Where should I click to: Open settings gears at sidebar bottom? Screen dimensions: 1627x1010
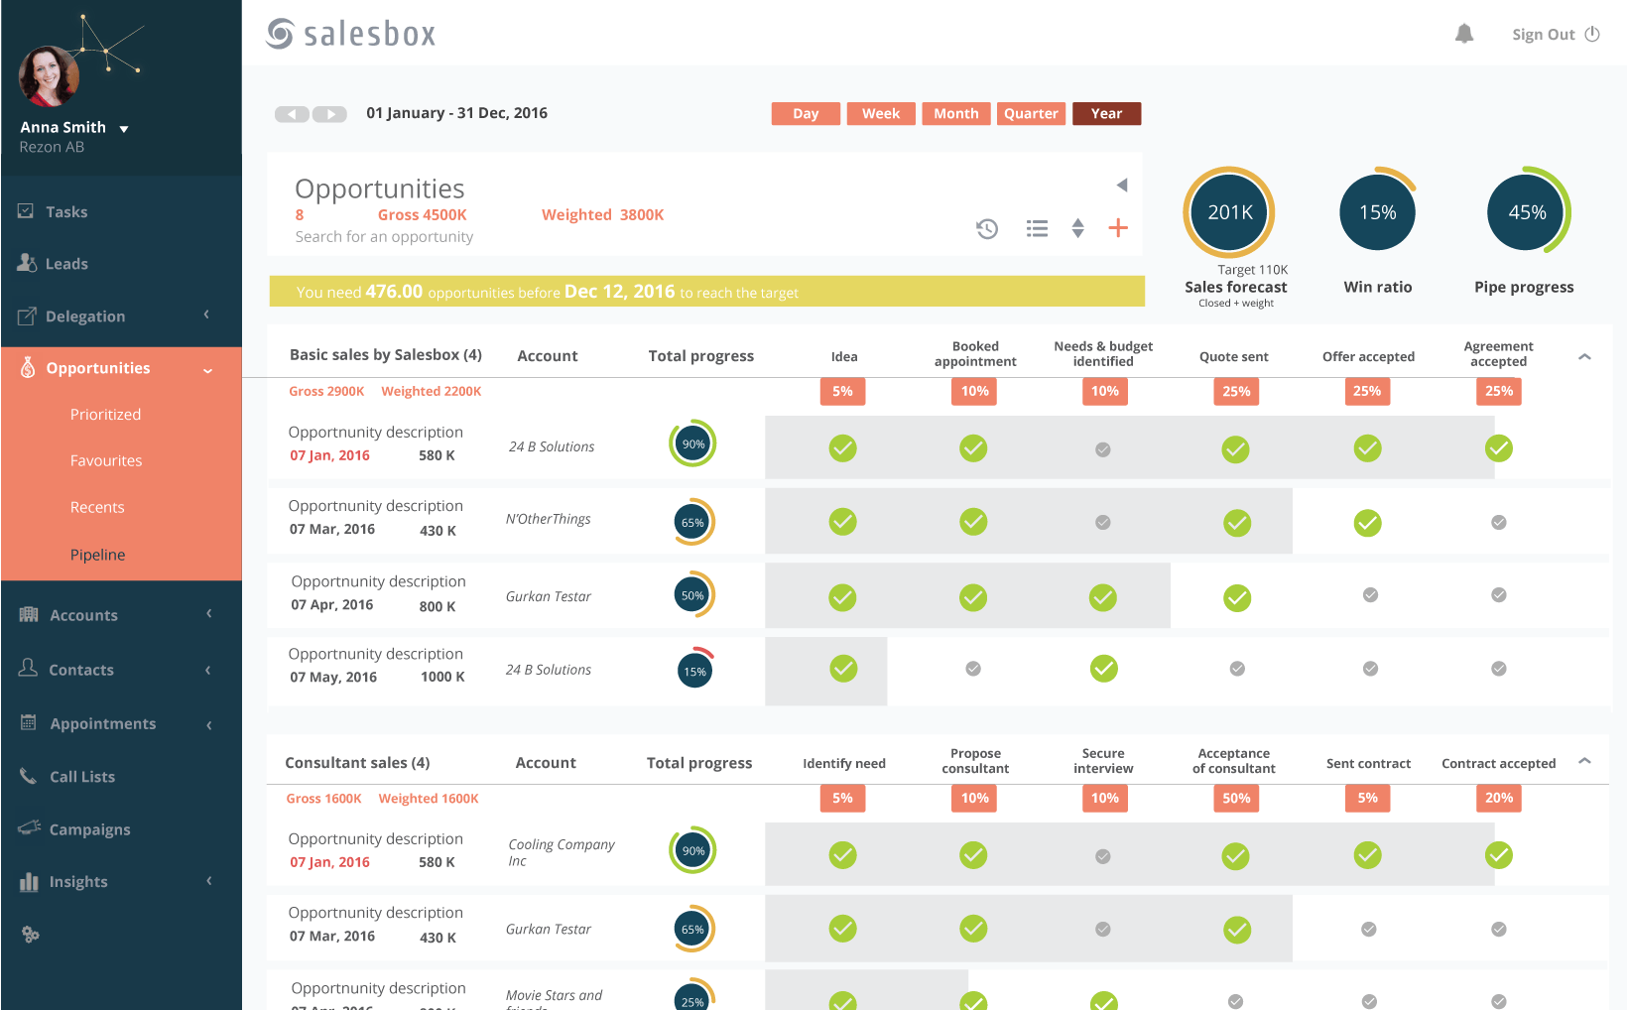[29, 934]
